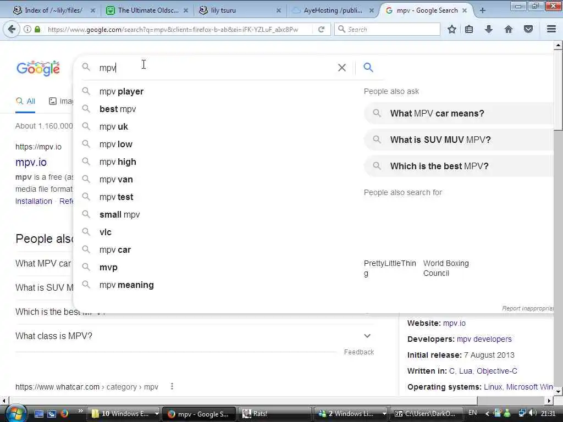Open the Installation sitelink
The image size is (563, 422).
click(x=34, y=201)
